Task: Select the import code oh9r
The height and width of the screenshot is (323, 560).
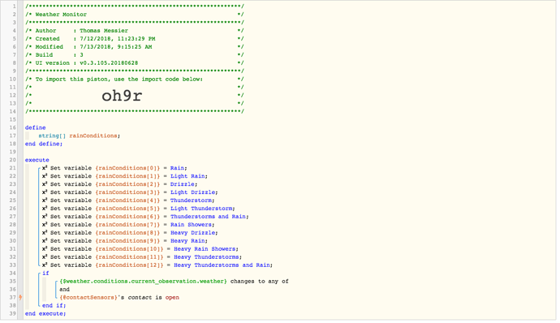Action: tap(122, 96)
